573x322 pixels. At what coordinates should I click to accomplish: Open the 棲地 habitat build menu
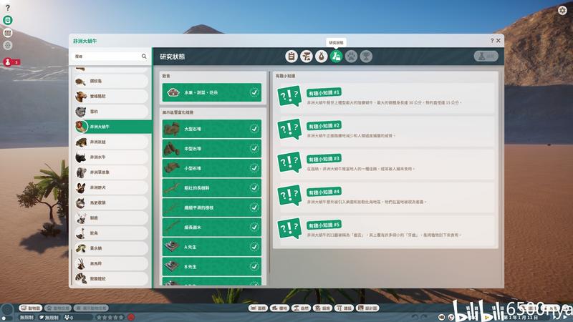(x=279, y=308)
